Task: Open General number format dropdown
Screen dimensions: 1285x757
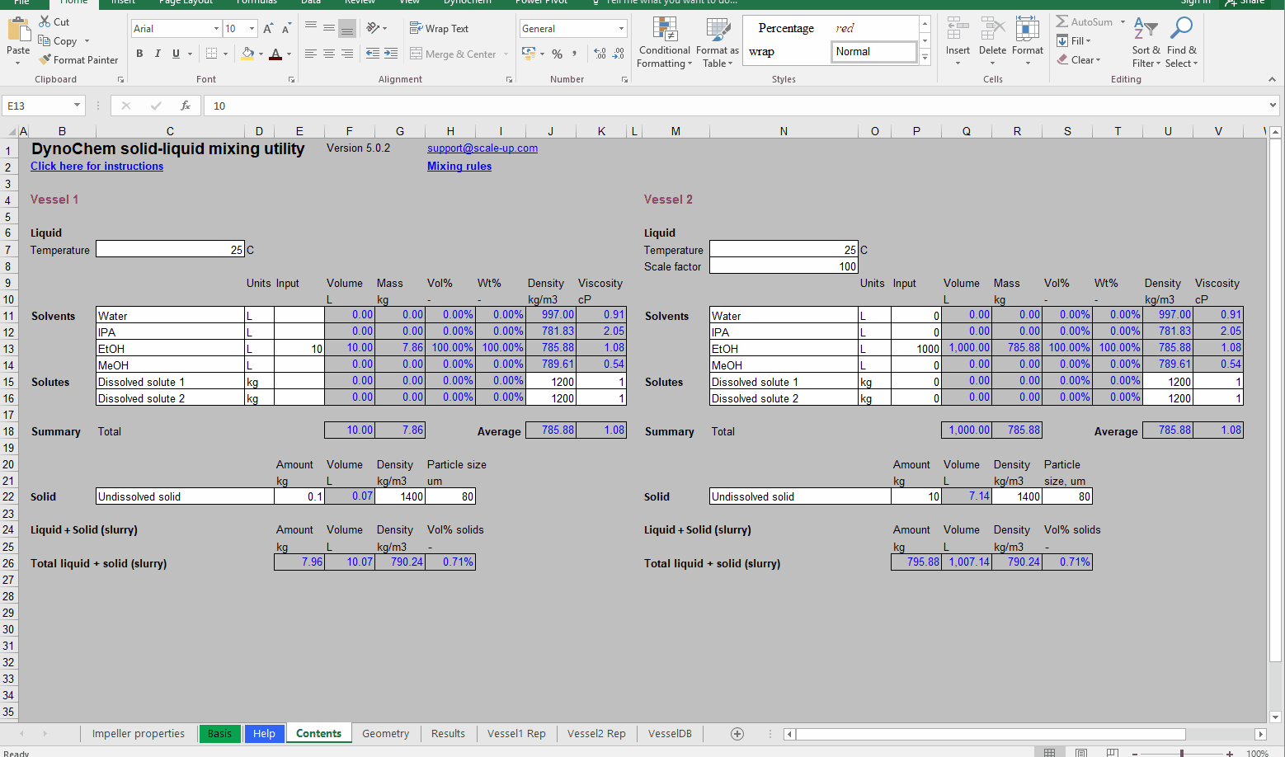Action: point(621,29)
